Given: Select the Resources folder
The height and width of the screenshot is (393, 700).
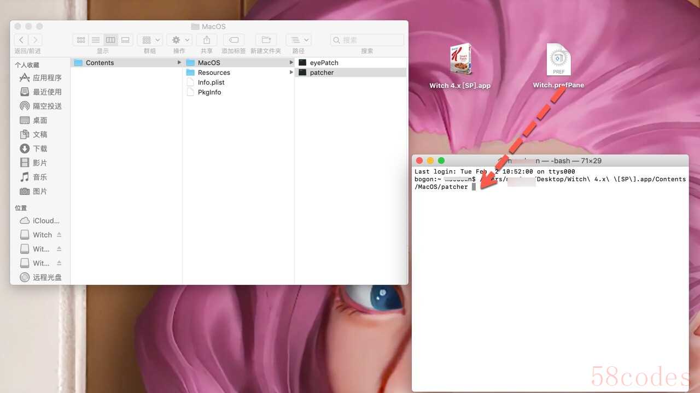Looking at the screenshot, I should point(214,73).
